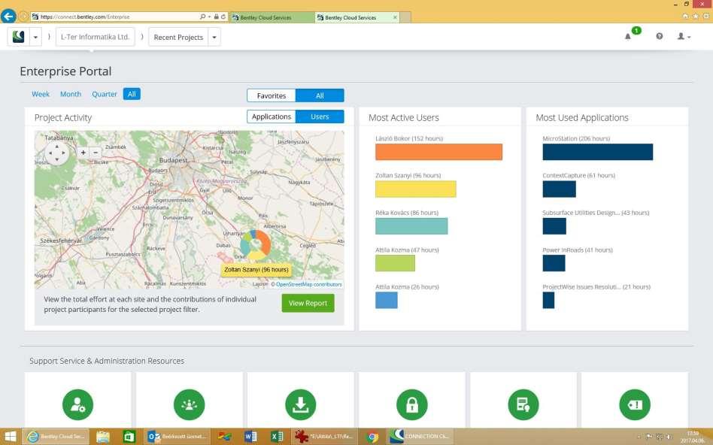Close the active Bentley Cloud Services tab
The width and height of the screenshot is (713, 445).
pos(395,17)
